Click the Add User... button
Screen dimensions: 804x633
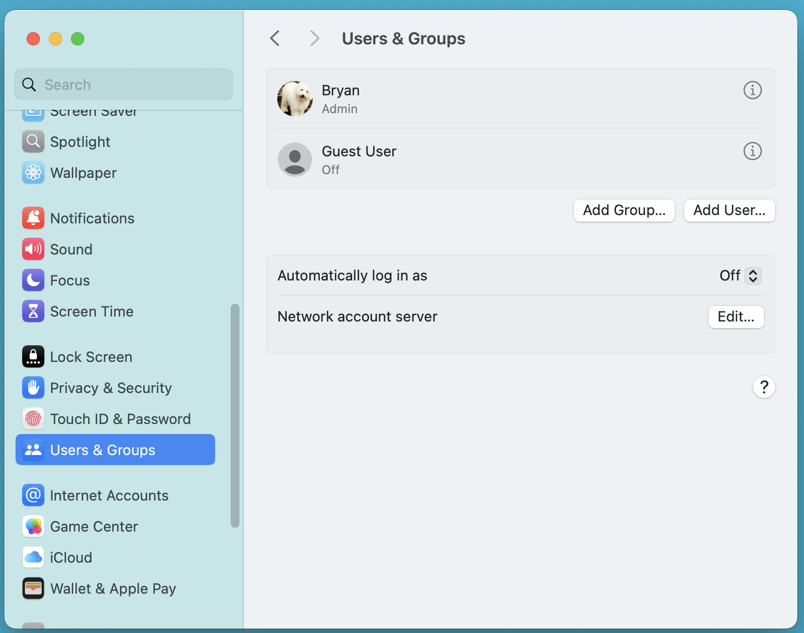point(729,211)
